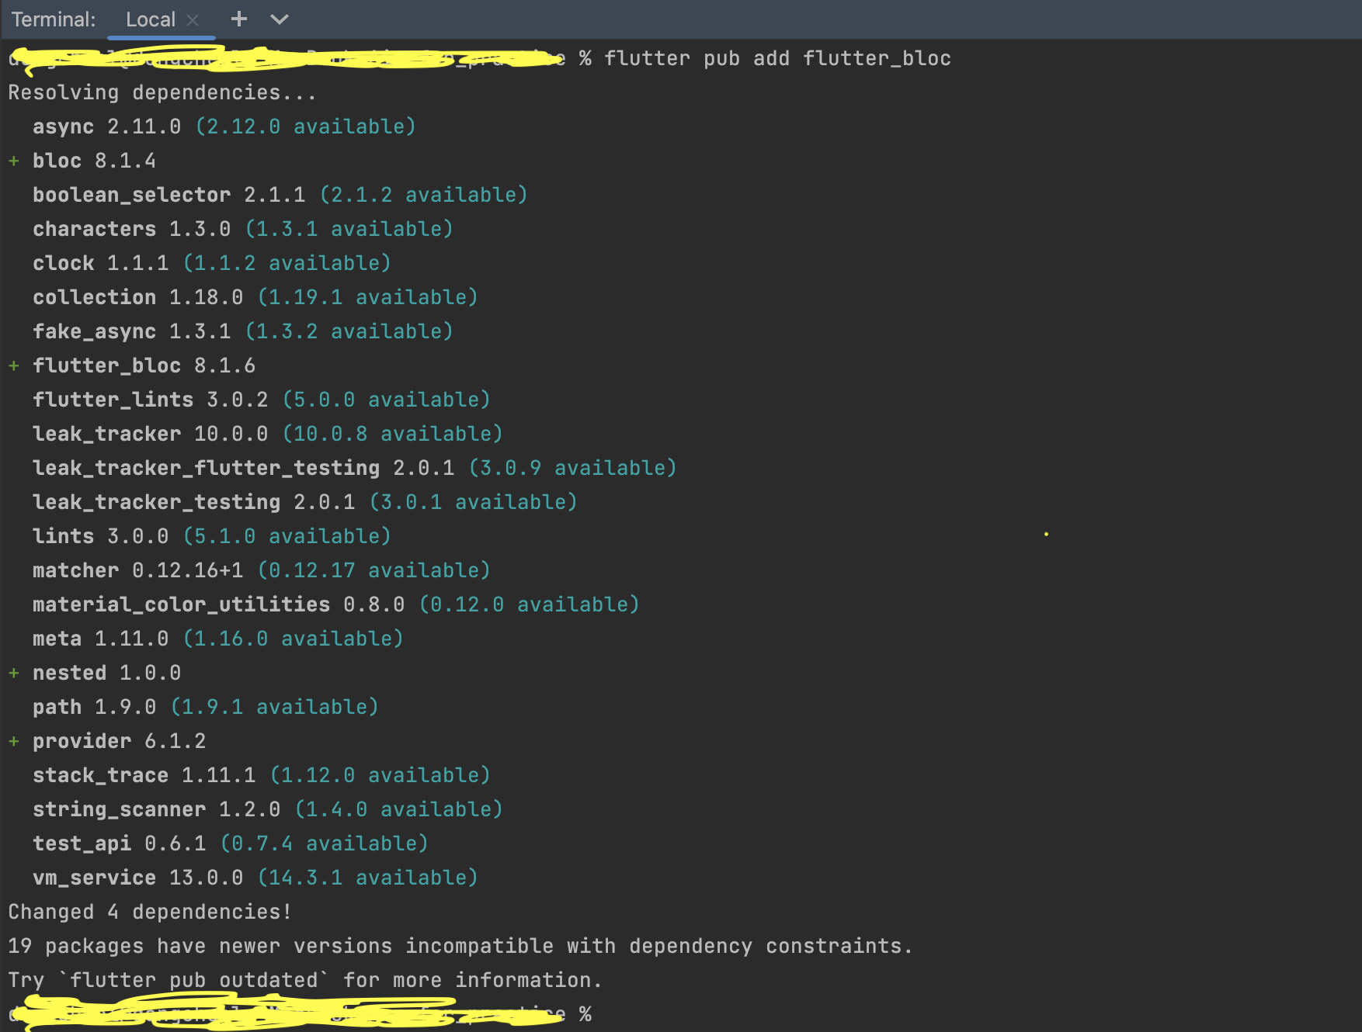Click the 'leak_tracker_testing 2.0.1' line
The image size is (1362, 1032).
pyautogui.click(x=305, y=502)
